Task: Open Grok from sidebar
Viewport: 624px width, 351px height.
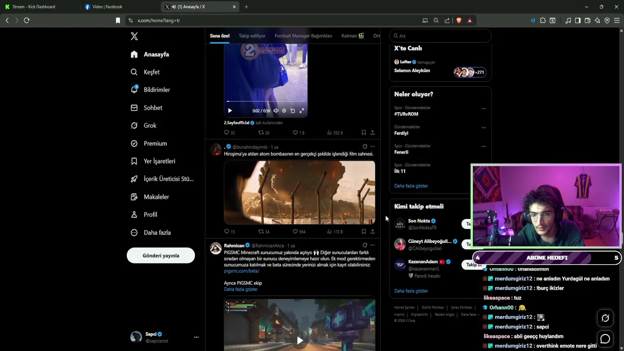Action: pyautogui.click(x=144, y=125)
